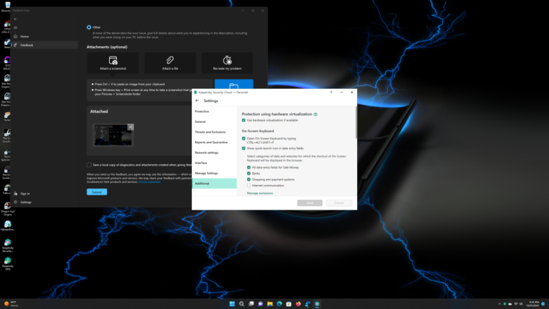Image resolution: width=549 pixels, height=309 pixels.
Task: Open the blue folder button in Feedback Hub
Action: tap(233, 84)
